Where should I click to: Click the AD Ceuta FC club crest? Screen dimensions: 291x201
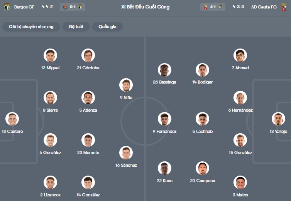(284, 7)
